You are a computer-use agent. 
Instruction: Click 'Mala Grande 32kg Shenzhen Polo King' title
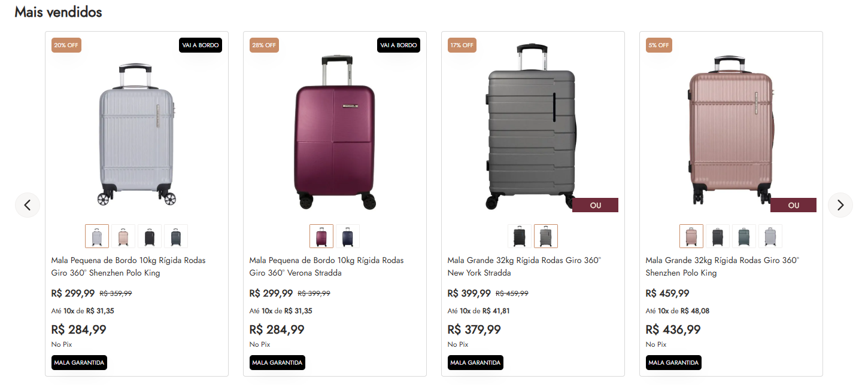[x=722, y=267]
